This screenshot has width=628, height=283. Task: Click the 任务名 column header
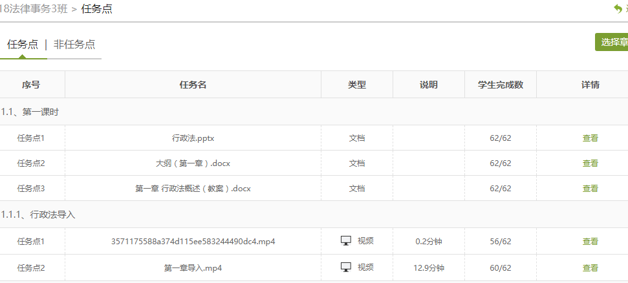pyautogui.click(x=193, y=85)
